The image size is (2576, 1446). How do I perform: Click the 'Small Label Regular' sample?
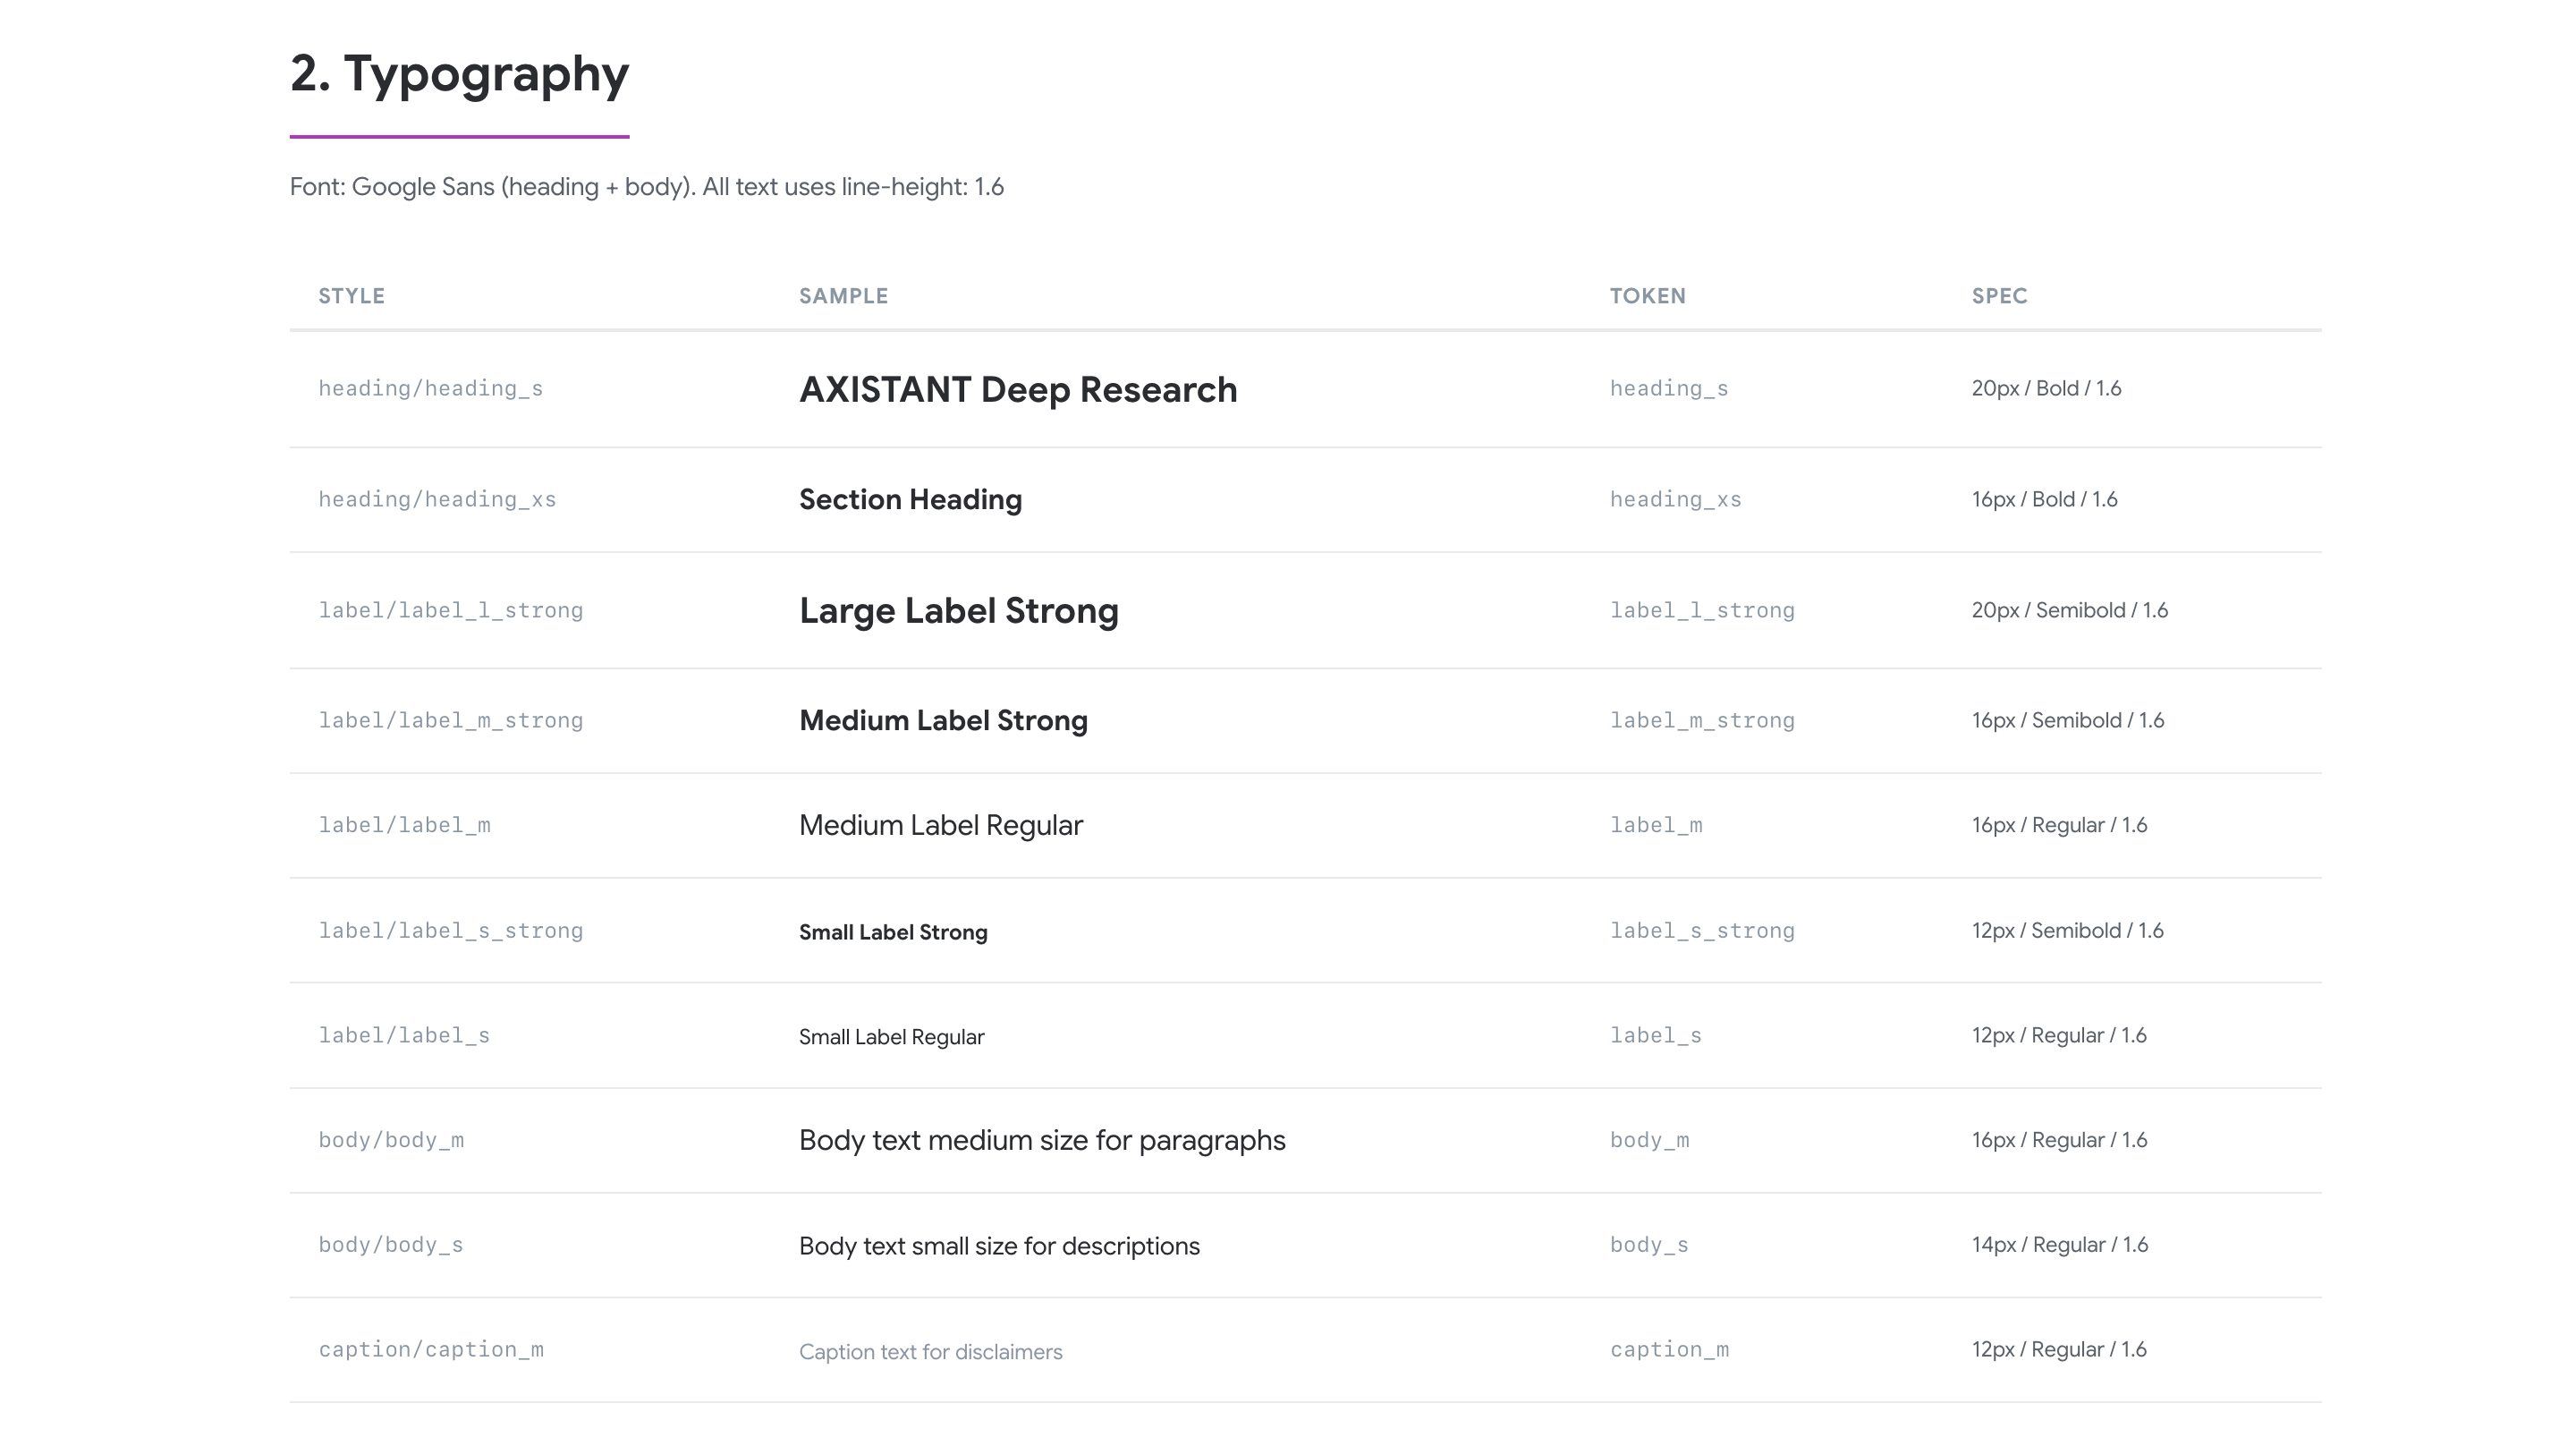(891, 1038)
